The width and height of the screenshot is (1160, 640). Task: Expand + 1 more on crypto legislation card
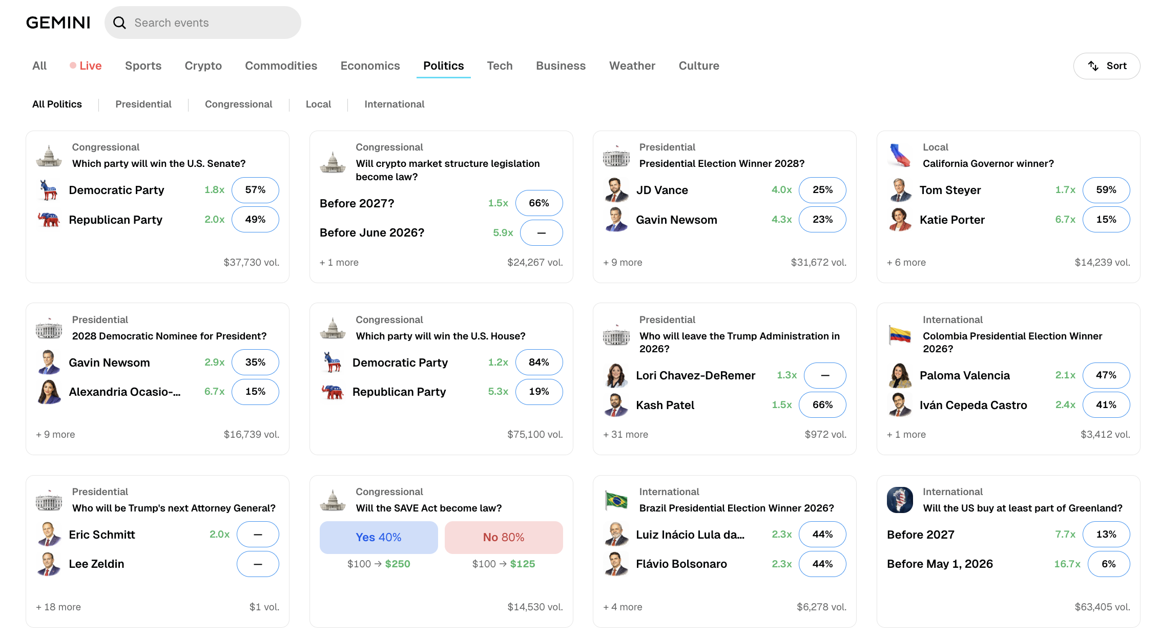(339, 262)
